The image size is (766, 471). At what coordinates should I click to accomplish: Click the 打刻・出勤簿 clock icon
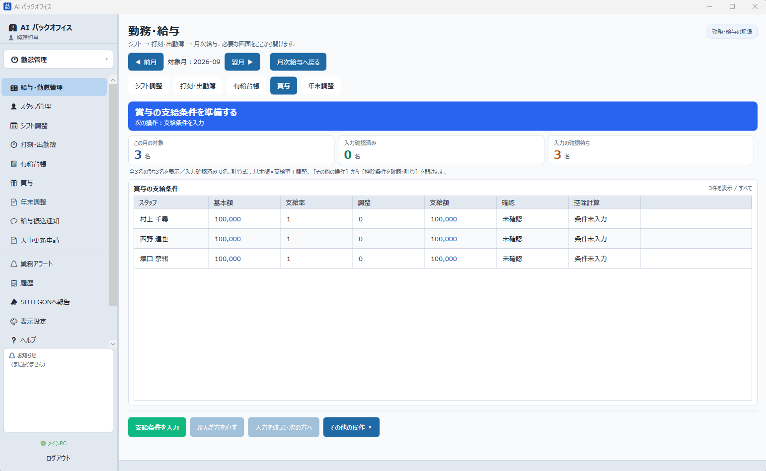click(x=14, y=145)
